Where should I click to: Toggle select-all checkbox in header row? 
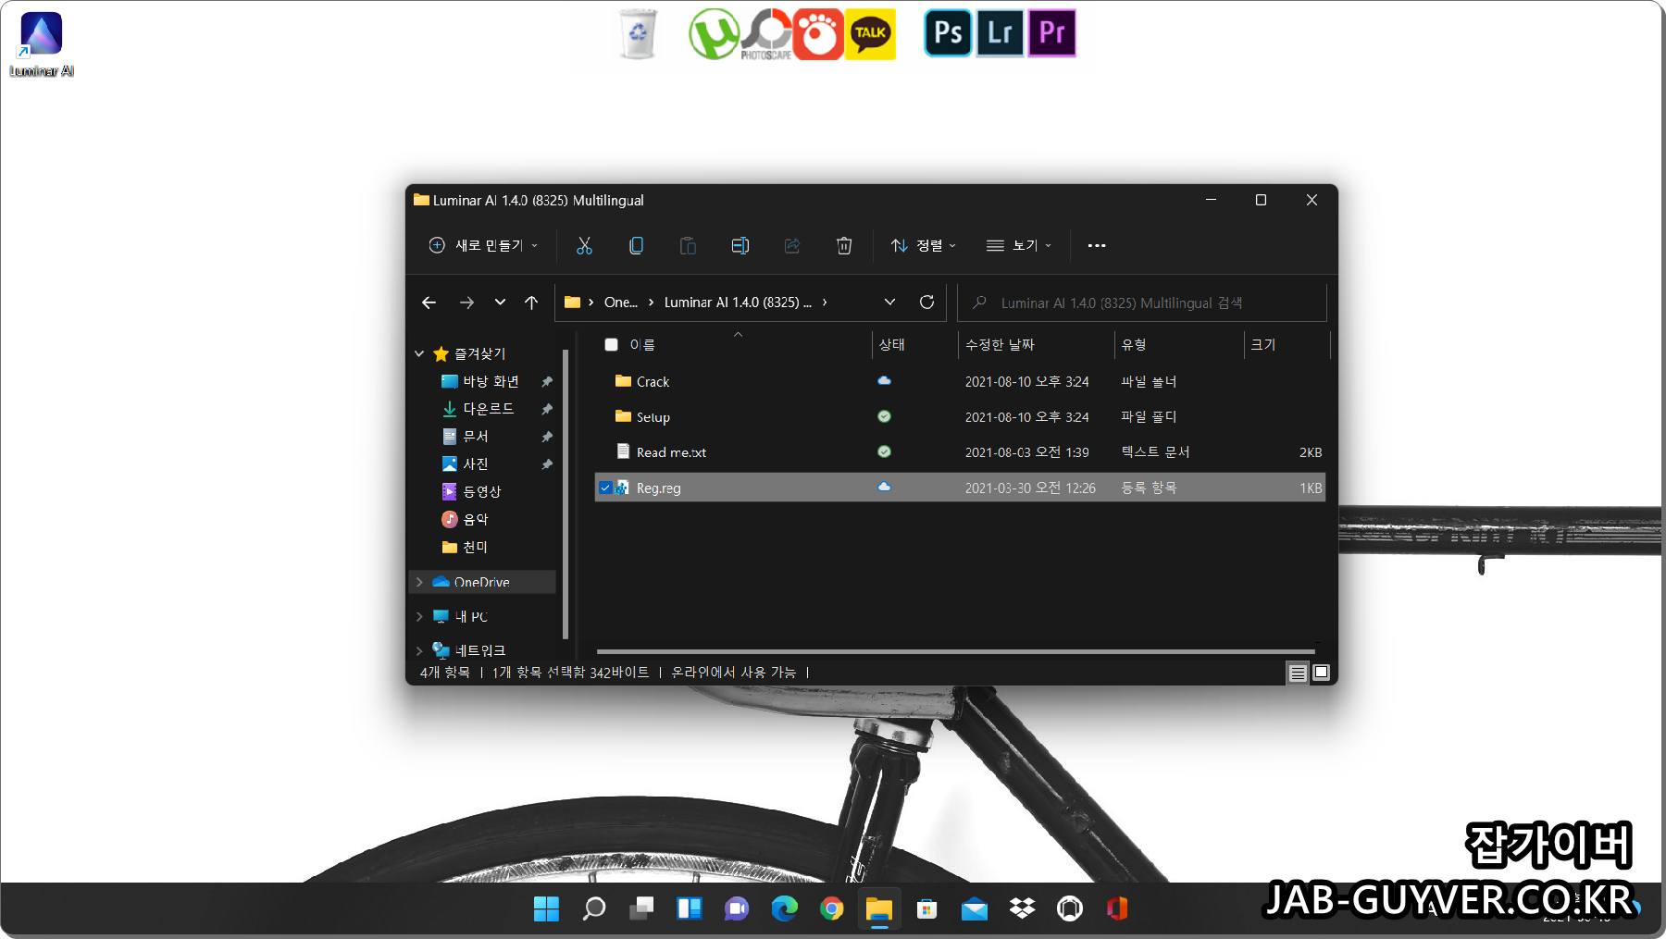(x=611, y=344)
